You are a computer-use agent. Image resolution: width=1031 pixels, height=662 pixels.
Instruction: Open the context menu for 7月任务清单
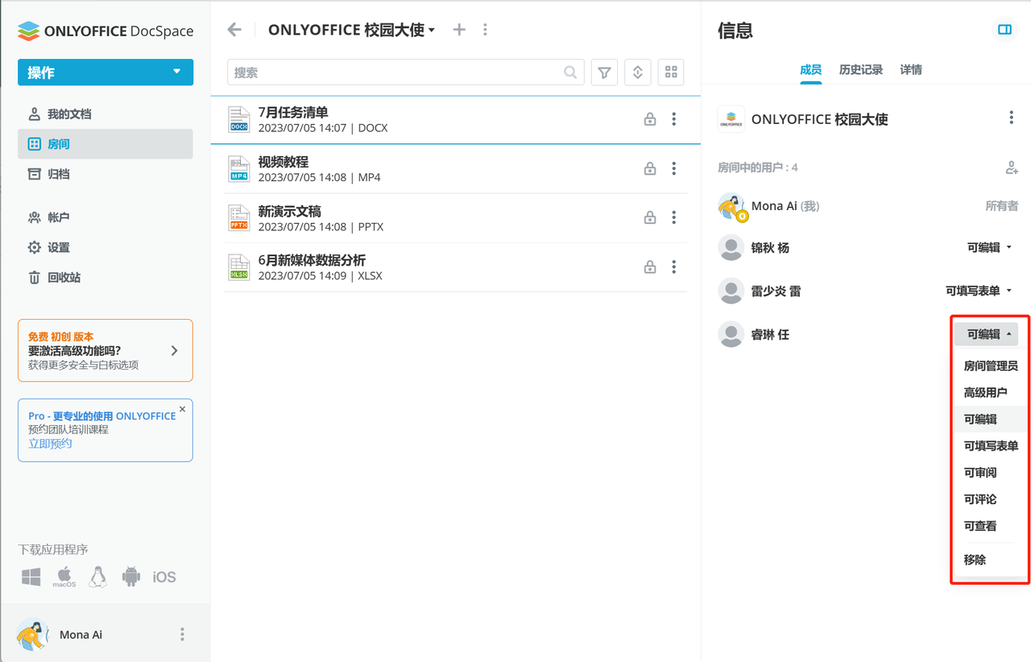pyautogui.click(x=674, y=119)
